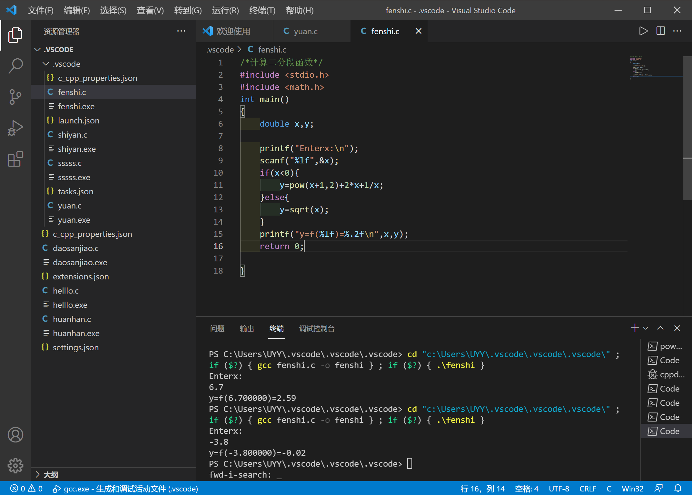Change indentation via 空格: 4 status item
This screenshot has height=495, width=692.
pyautogui.click(x=527, y=489)
